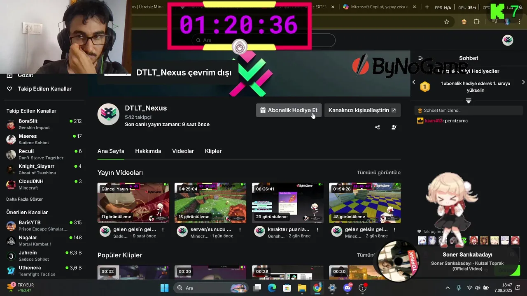
Task: Open the Chrome extensions puzzle icon
Action: tap(476, 22)
